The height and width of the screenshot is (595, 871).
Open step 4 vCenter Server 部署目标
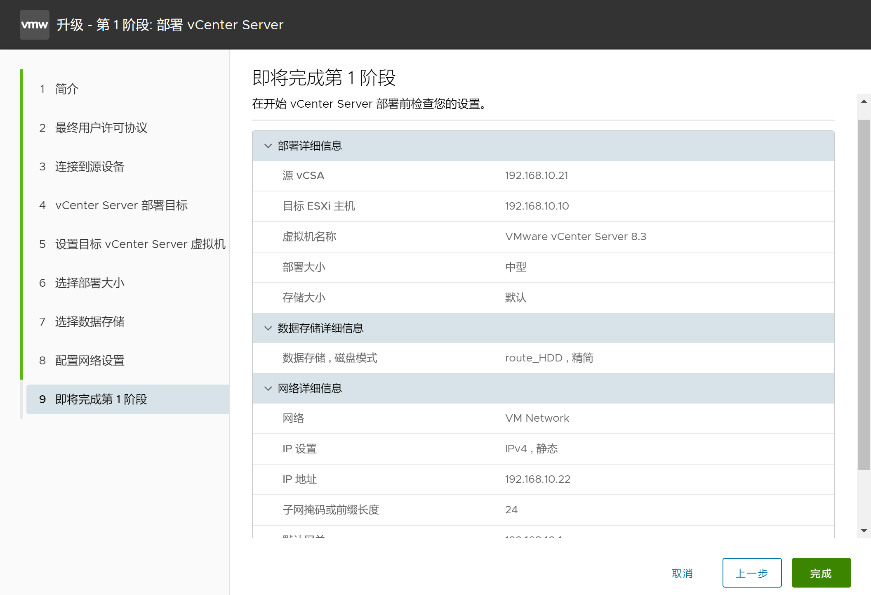(113, 205)
